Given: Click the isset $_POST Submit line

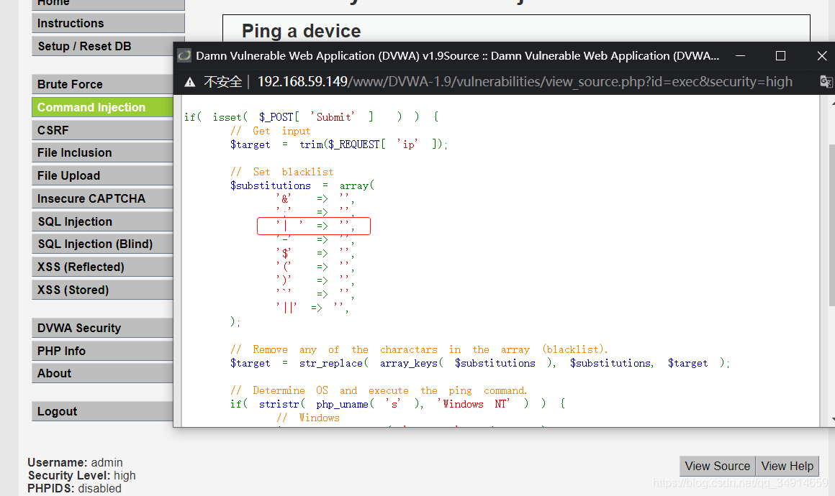Looking at the screenshot, I should tap(312, 117).
